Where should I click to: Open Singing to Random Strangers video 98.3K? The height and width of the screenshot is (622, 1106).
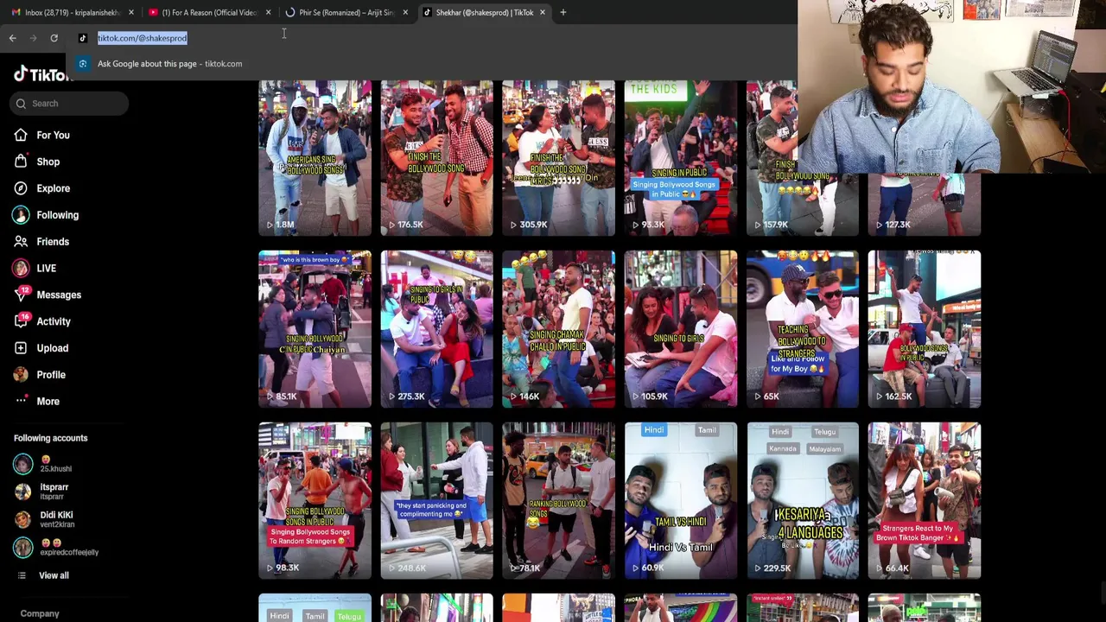click(x=315, y=501)
